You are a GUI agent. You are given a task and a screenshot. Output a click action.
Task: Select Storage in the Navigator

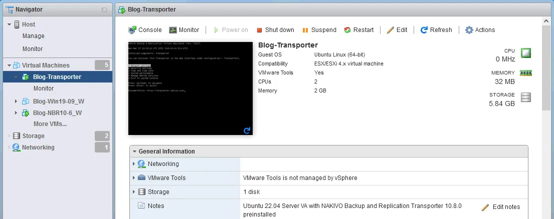34,136
